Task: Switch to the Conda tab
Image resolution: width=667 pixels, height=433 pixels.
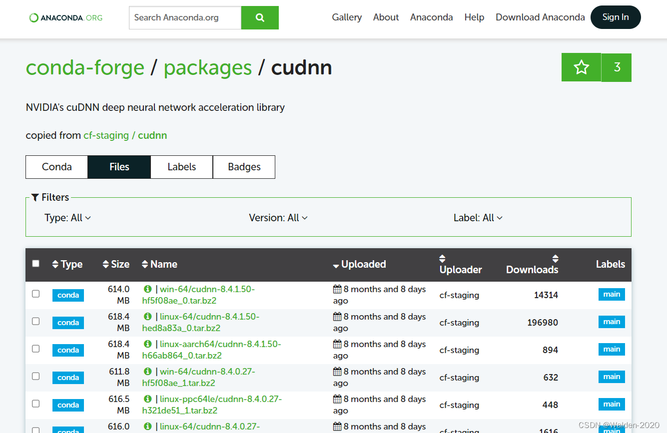Action: 56,167
